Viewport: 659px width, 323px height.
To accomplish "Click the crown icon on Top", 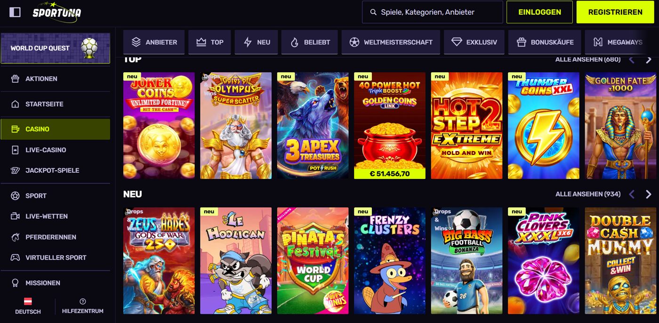I will [x=201, y=42].
